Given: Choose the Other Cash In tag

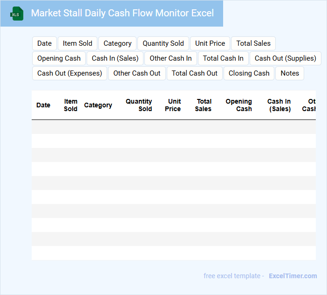Looking at the screenshot, I should click(x=170, y=58).
